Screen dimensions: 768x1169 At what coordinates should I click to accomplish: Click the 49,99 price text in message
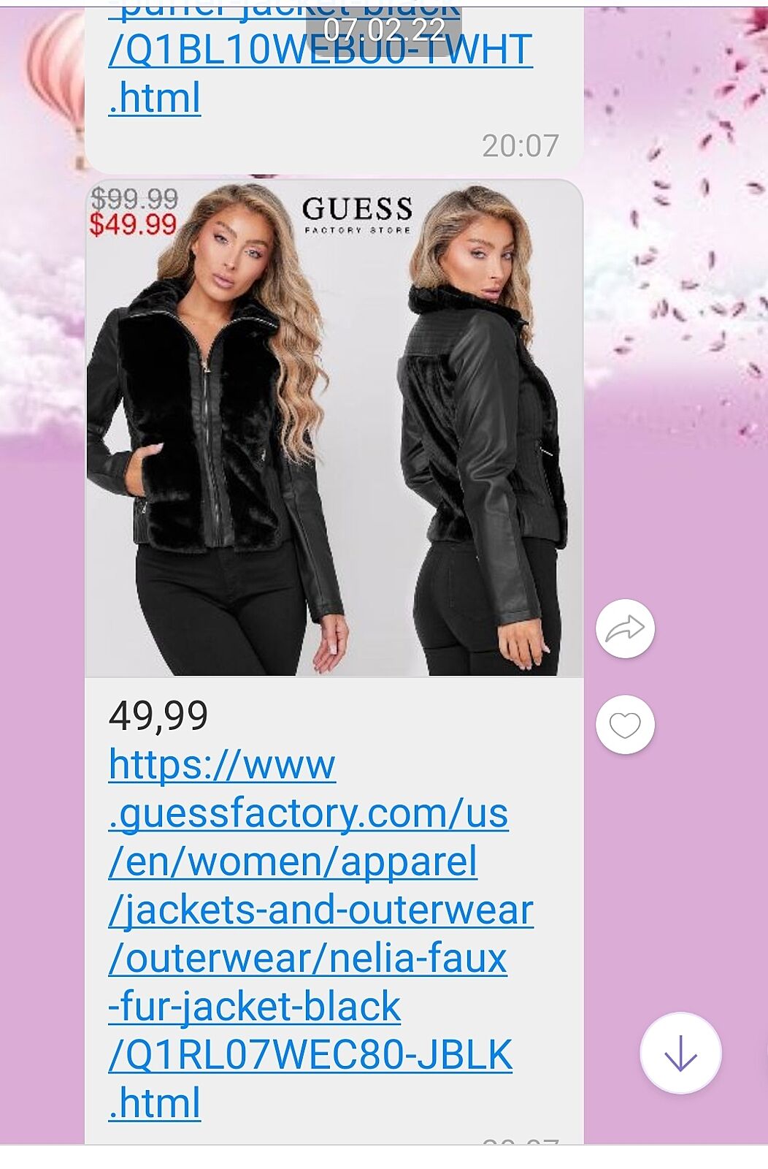[158, 715]
